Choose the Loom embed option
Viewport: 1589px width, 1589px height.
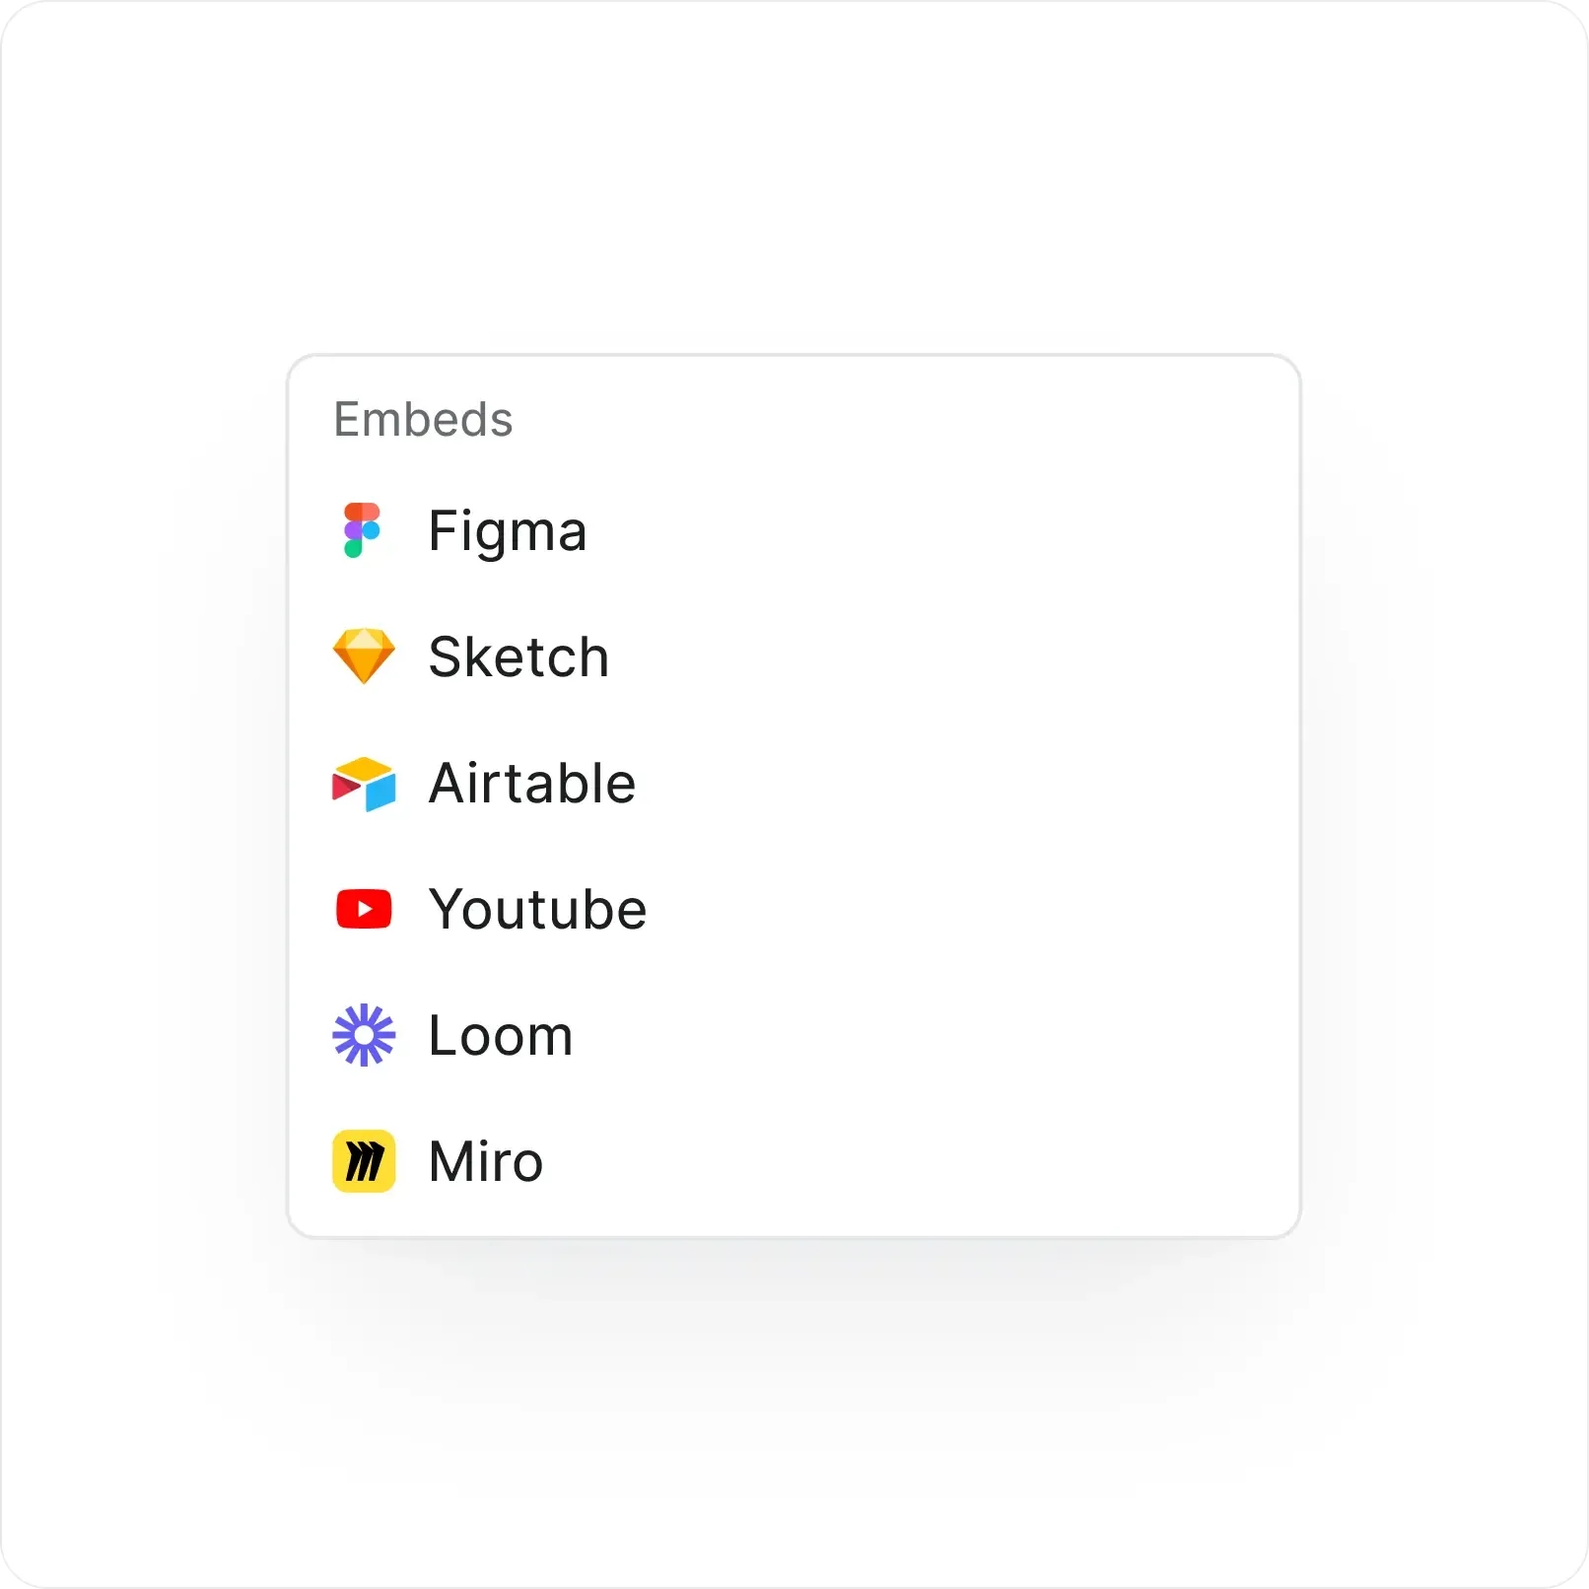click(x=500, y=1034)
